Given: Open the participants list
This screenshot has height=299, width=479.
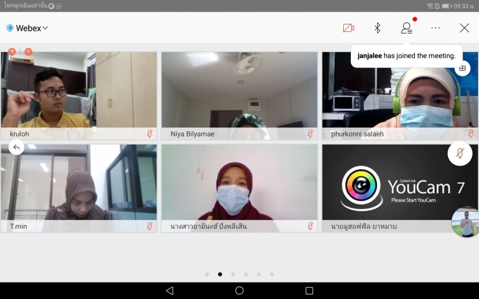Looking at the screenshot, I should (407, 28).
